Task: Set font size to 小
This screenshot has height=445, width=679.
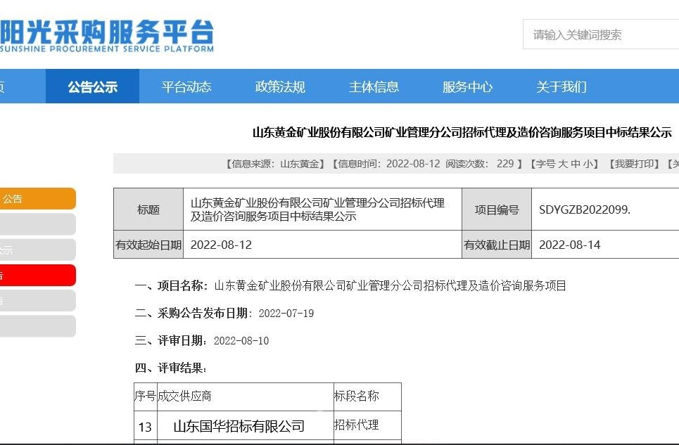Action: point(588,164)
